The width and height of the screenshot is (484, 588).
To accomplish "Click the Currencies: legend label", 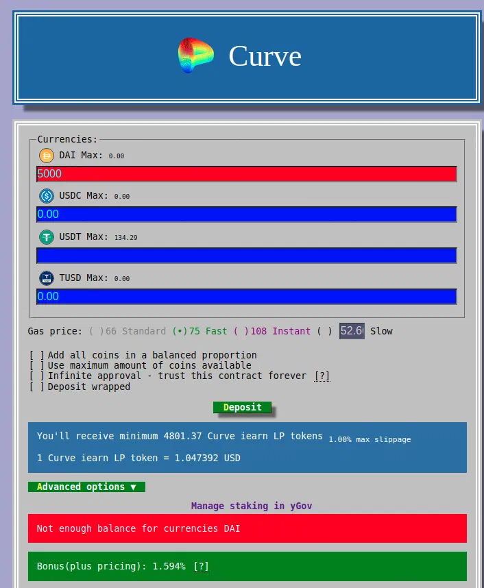I will pyautogui.click(x=67, y=139).
